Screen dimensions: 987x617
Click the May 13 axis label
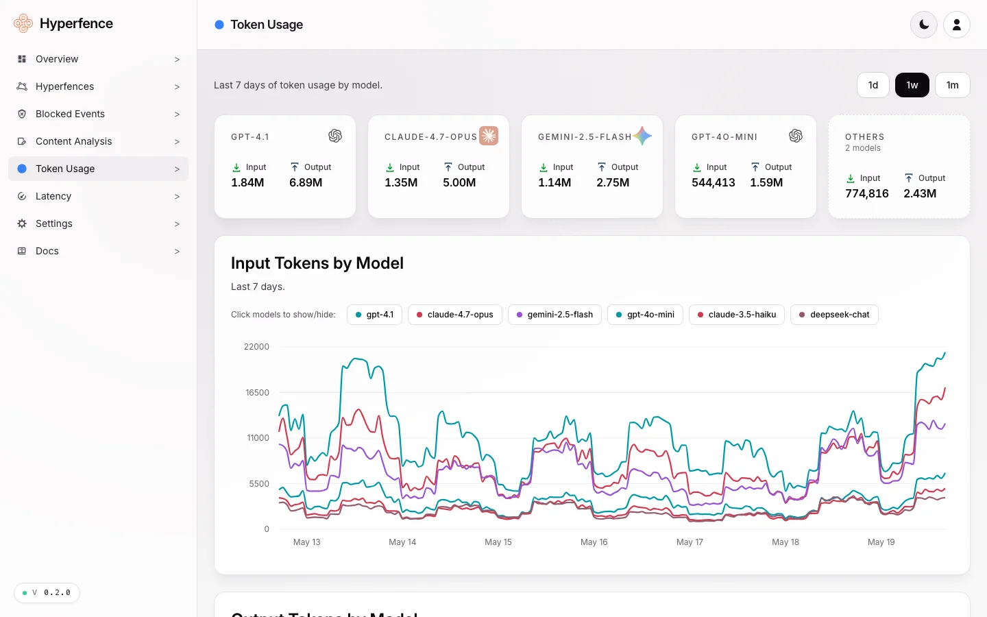coord(306,542)
